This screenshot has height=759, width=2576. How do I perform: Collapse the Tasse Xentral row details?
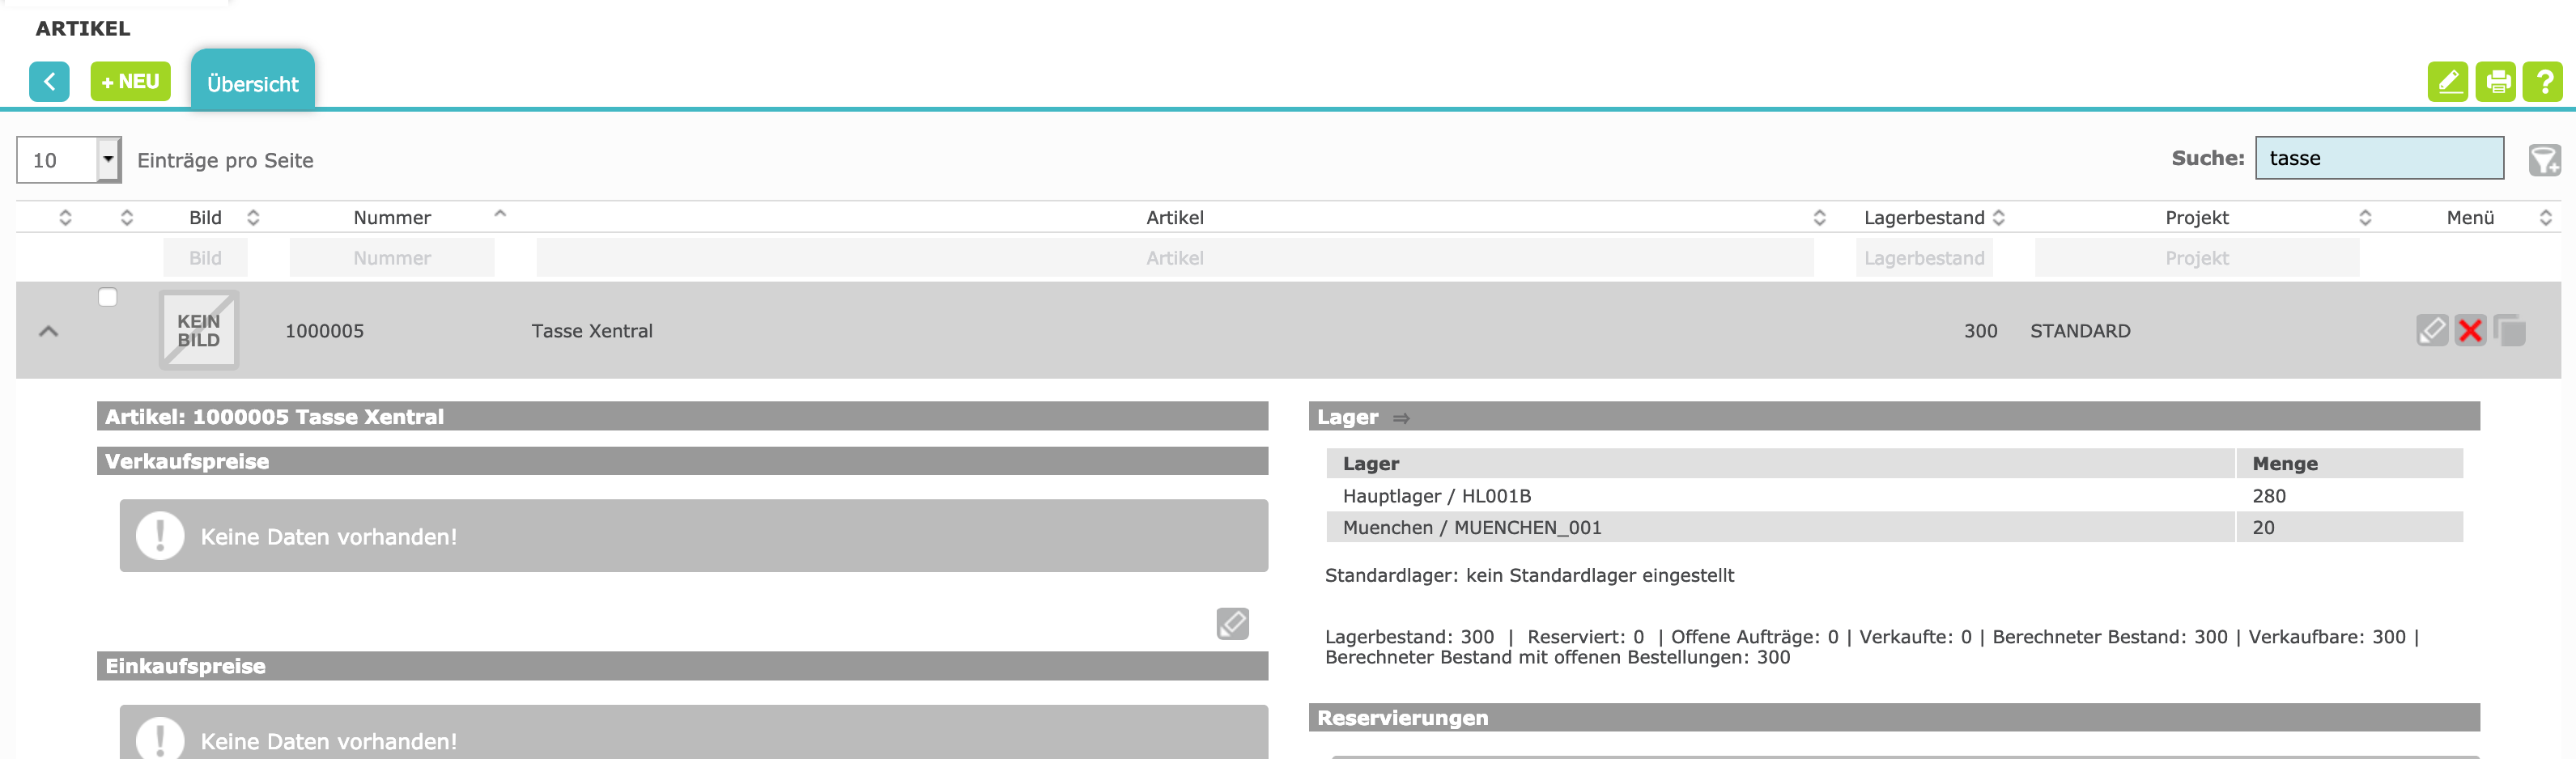pyautogui.click(x=48, y=331)
